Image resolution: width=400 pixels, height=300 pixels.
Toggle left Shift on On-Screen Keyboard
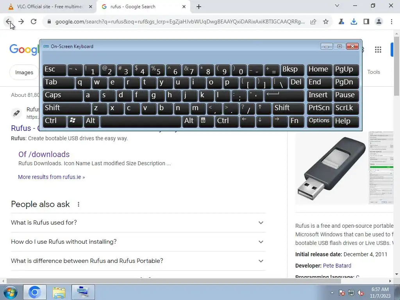point(67,109)
